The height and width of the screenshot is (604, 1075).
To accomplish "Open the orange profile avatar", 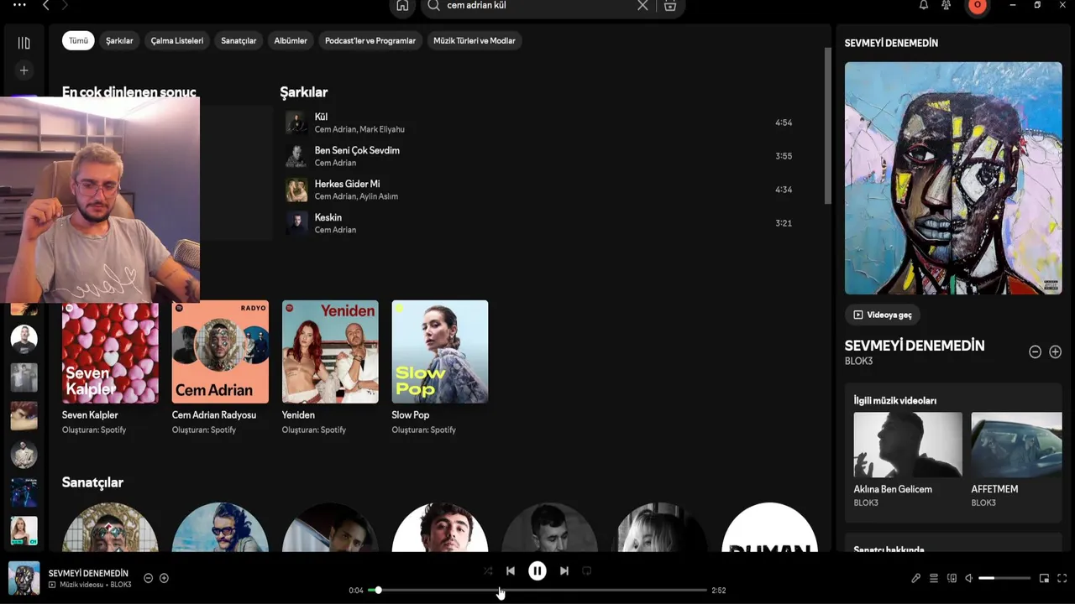I will point(977,5).
